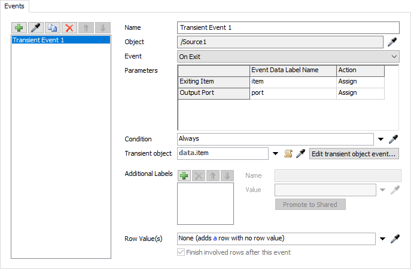Add an additional label with plus icon
Viewport: 411px width, 269px height.
click(184, 175)
